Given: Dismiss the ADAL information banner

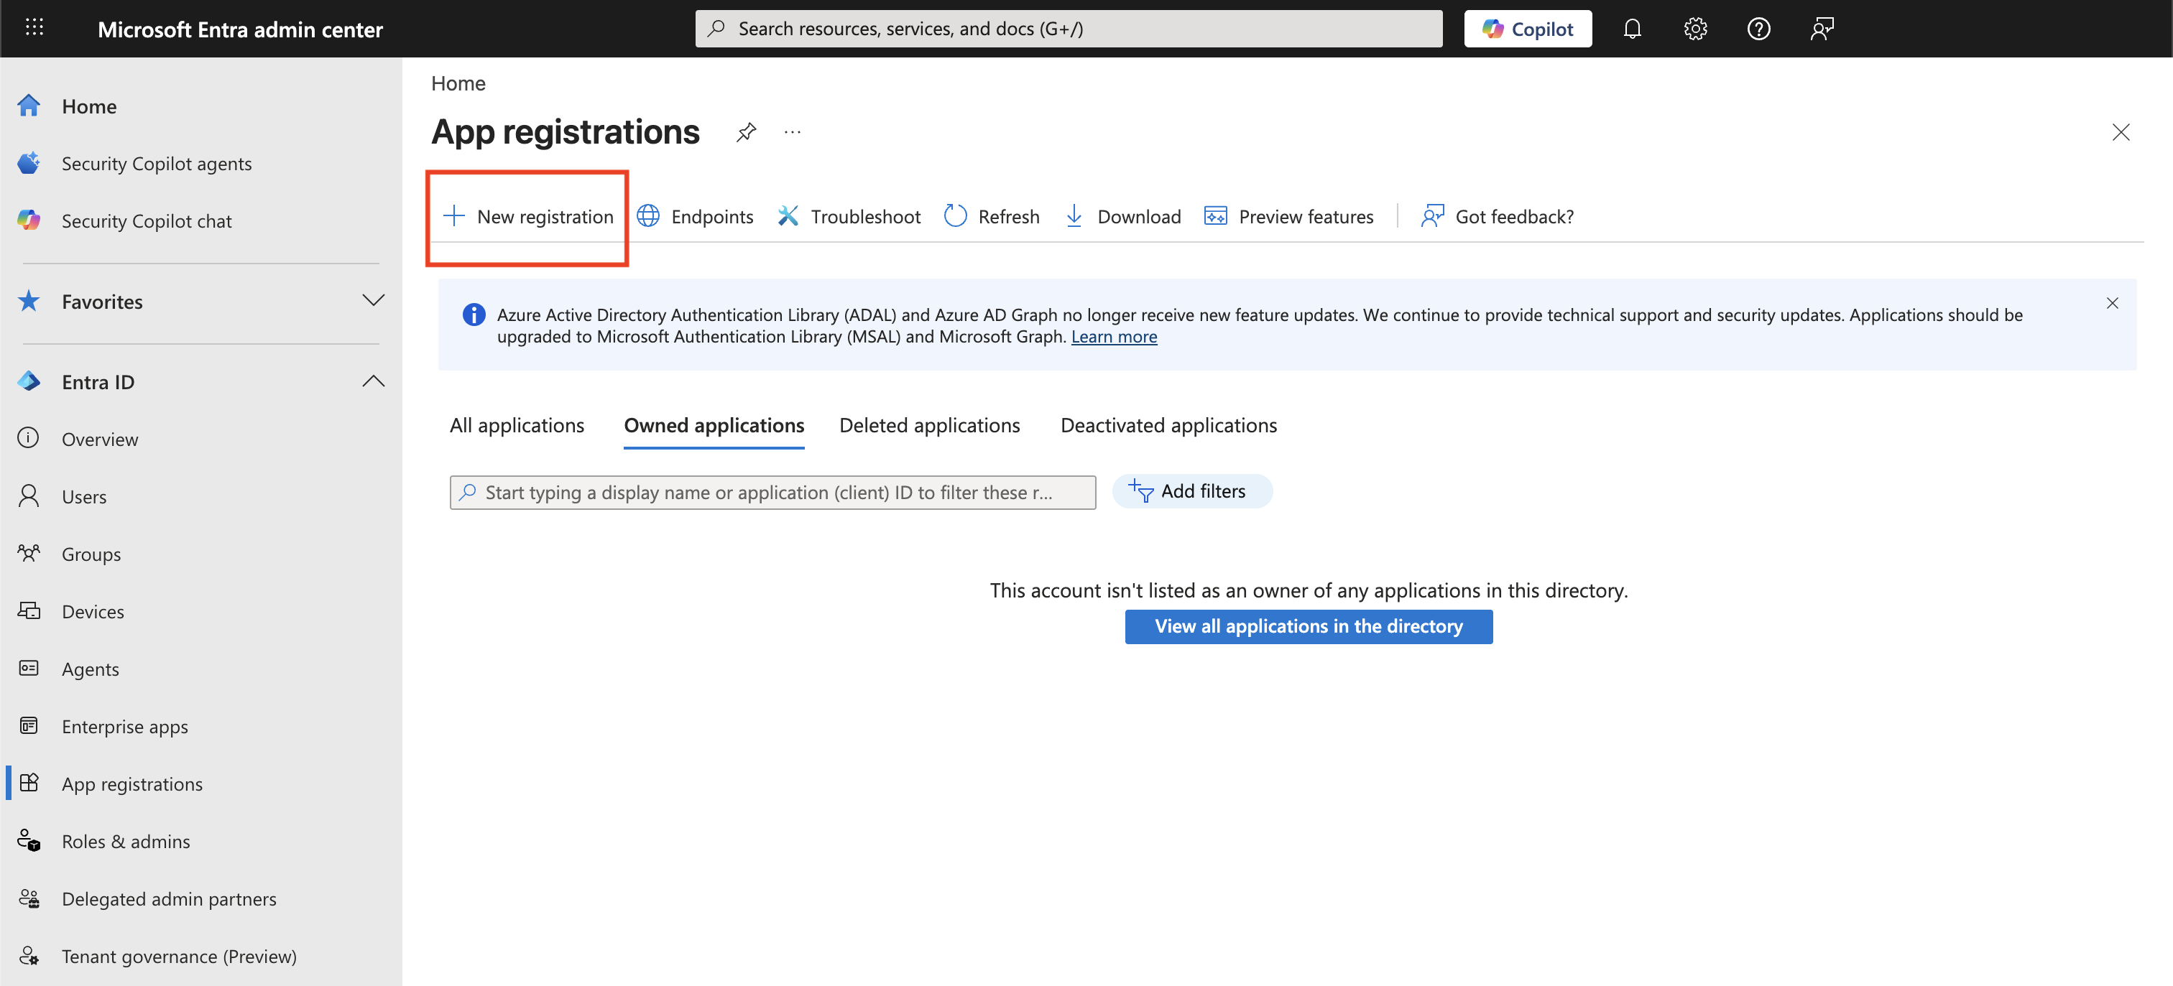Looking at the screenshot, I should (2112, 303).
